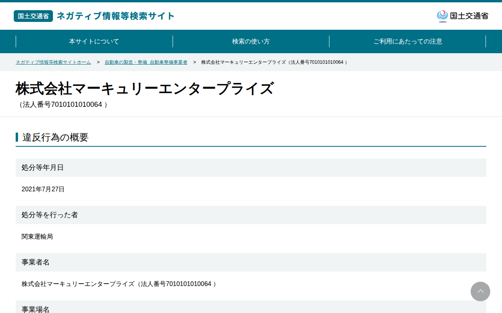502x313 pixels.
Task: Click the date 2021年7月27日
Action: [43, 189]
